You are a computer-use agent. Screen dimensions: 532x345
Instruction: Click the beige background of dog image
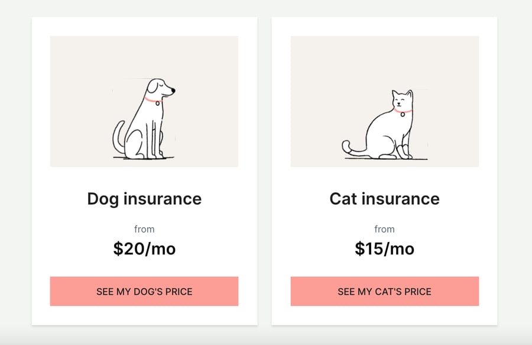[78, 68]
